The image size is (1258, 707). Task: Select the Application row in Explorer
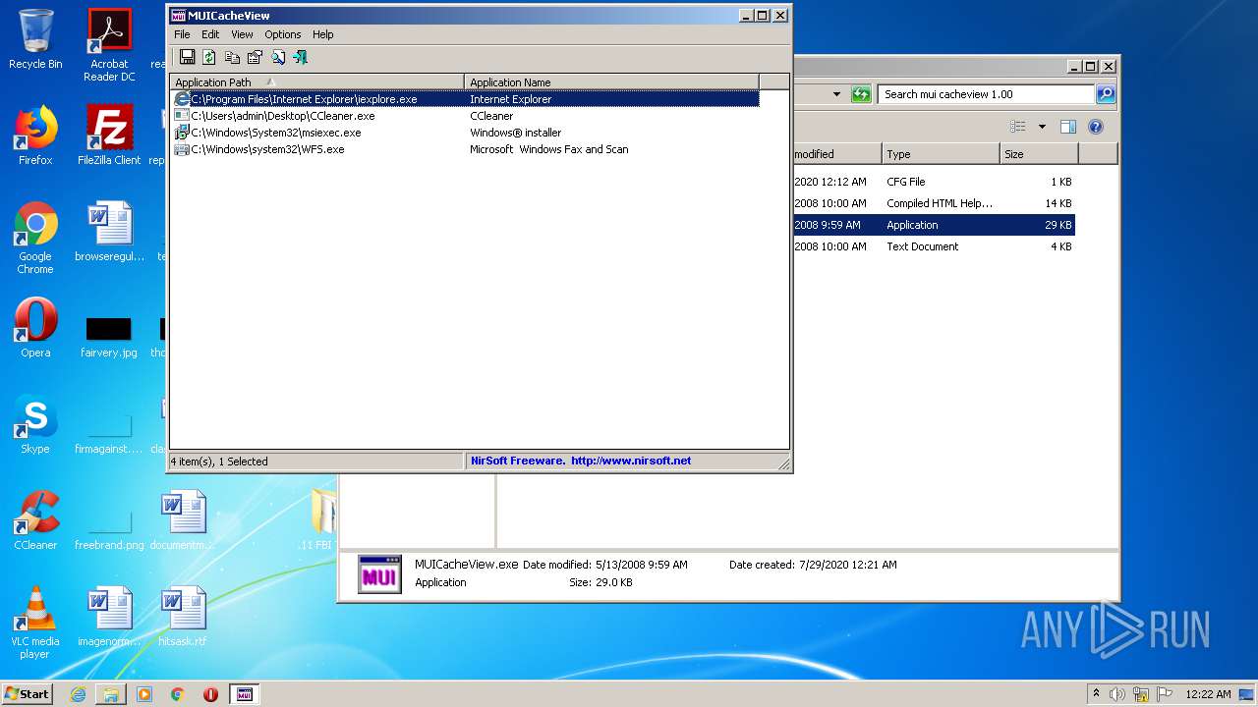(933, 225)
